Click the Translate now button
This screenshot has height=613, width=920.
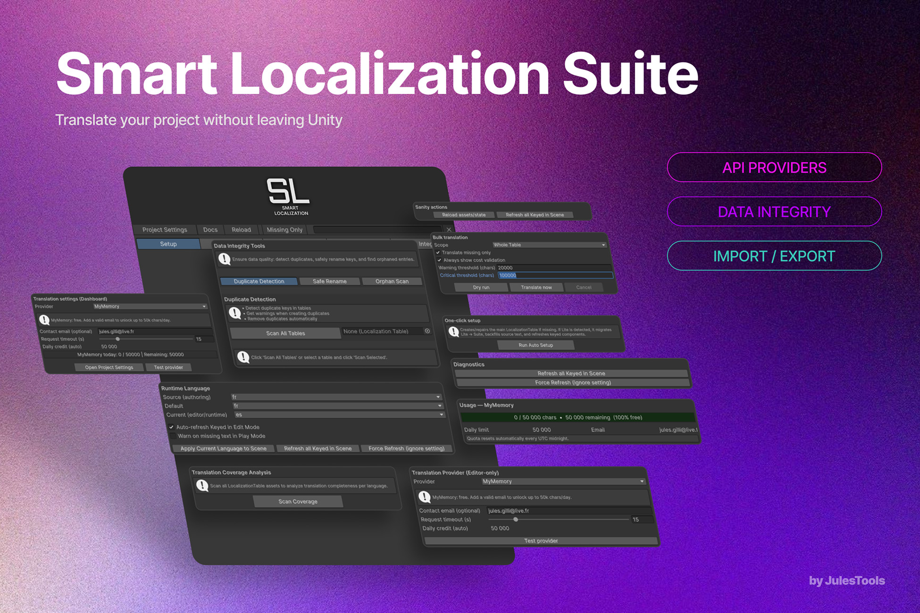[536, 287]
